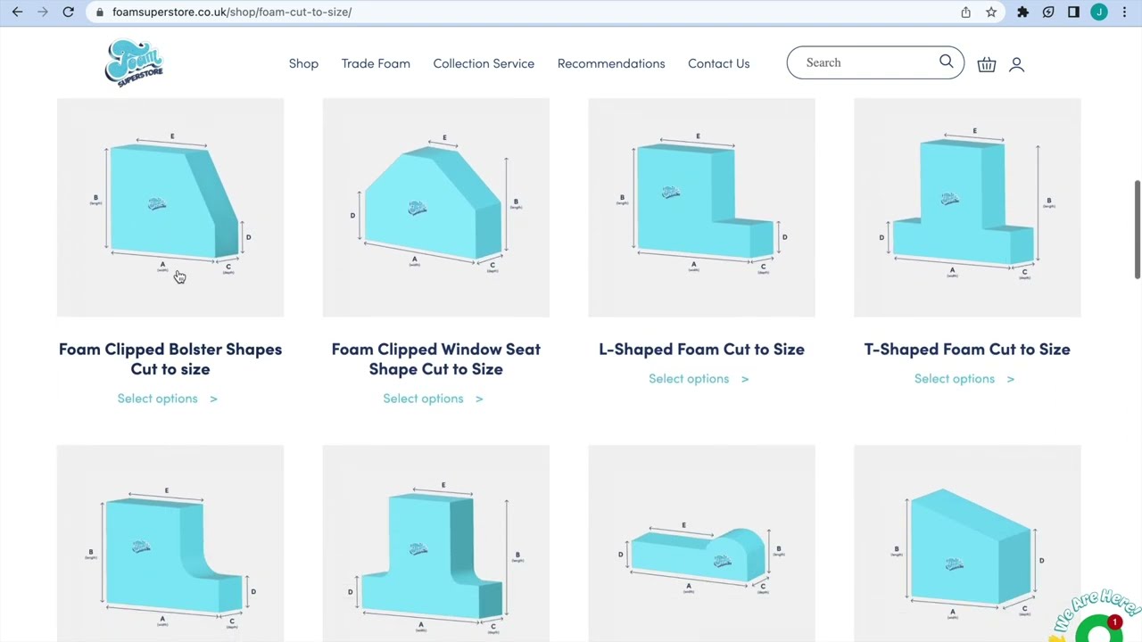Open the extensions puzzle icon
This screenshot has width=1142, height=642.
point(1022,12)
